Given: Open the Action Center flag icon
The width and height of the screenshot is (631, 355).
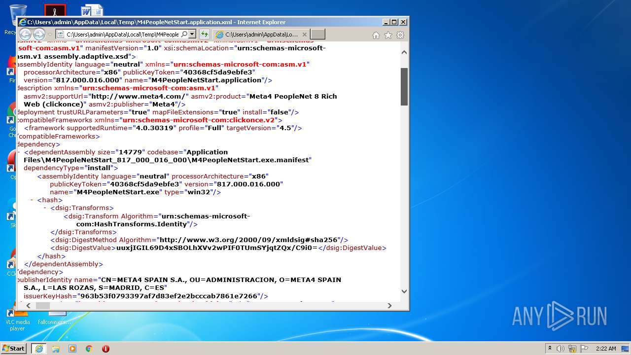Looking at the screenshot, I should (x=584, y=349).
